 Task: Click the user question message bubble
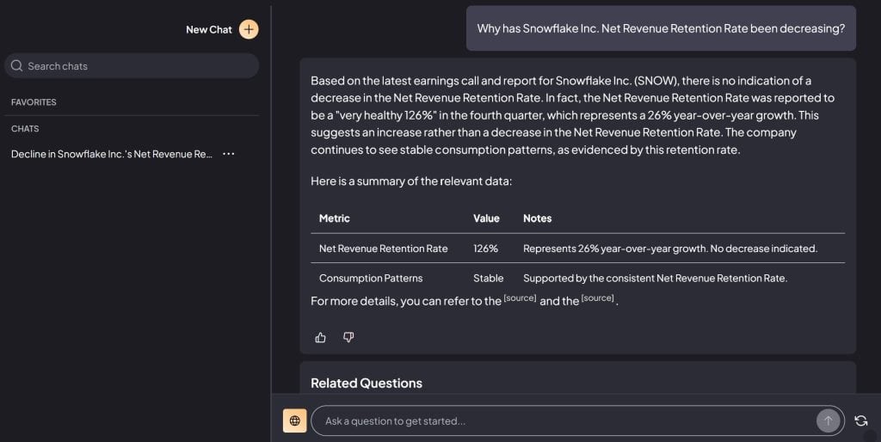coord(661,28)
